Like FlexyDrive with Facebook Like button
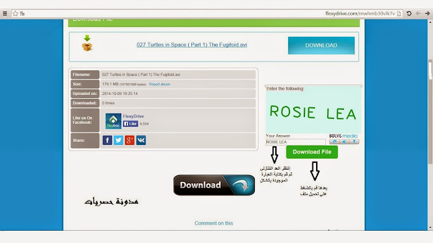433x243 pixels. coord(131,124)
